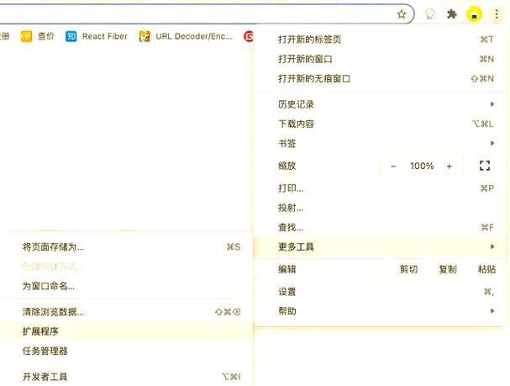Open the URL Decoder/Enc... bookmark
Image resolution: width=510 pixels, height=386 pixels.
point(186,36)
